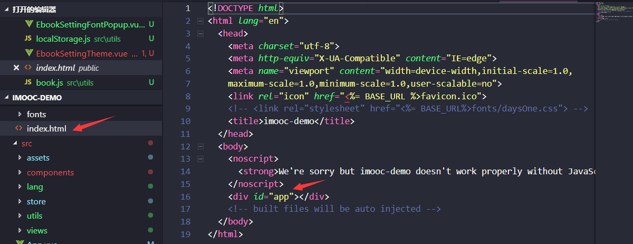Click line number 16 in the gutter

185,196
